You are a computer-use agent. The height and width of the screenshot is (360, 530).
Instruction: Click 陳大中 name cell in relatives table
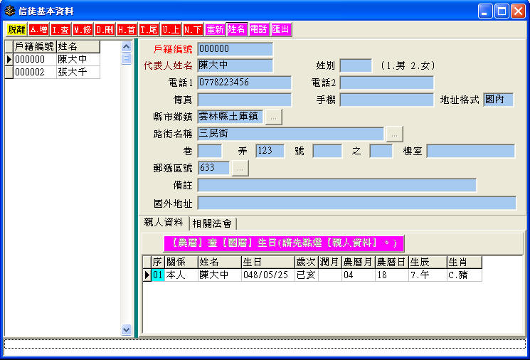pyautogui.click(x=220, y=275)
